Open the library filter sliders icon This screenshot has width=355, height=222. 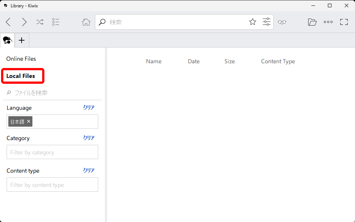point(267,22)
